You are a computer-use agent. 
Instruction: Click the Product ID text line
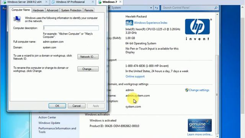coord(114,126)
